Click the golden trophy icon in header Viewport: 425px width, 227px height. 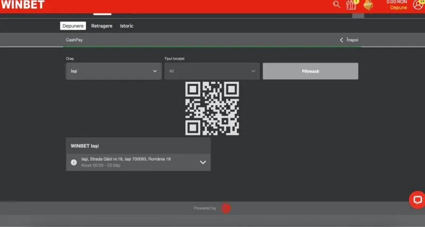pyautogui.click(x=368, y=5)
